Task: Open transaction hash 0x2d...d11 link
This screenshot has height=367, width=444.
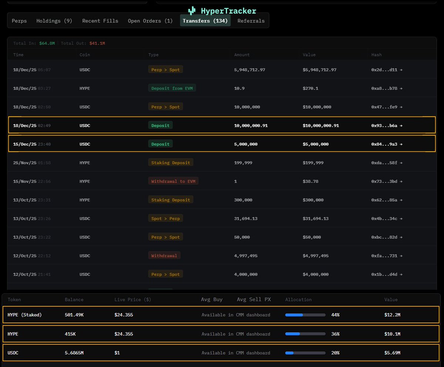Action: tap(387, 69)
